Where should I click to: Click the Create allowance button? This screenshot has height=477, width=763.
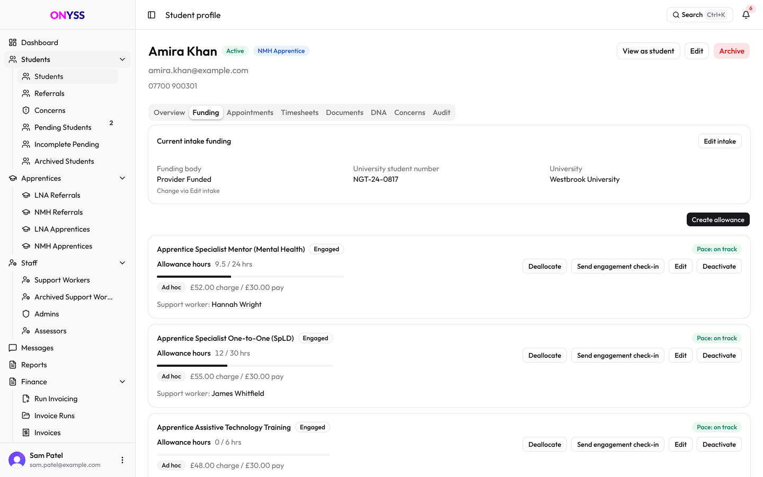718,219
